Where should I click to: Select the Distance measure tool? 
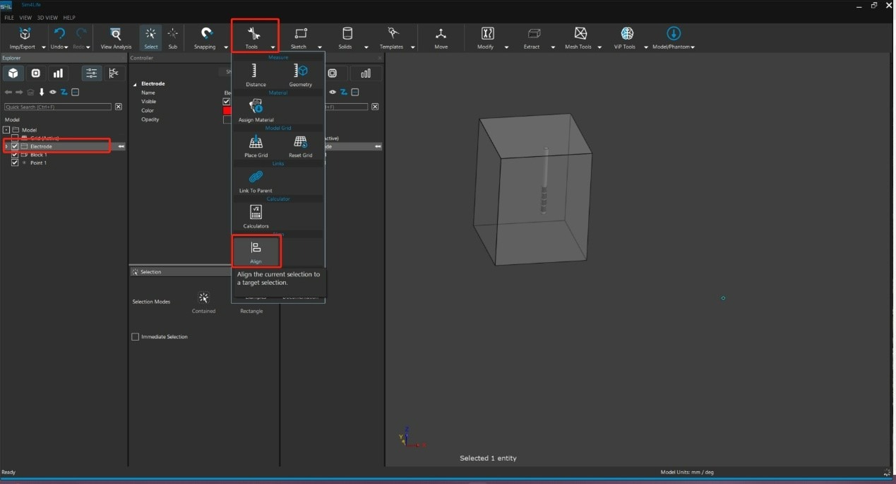click(x=256, y=73)
